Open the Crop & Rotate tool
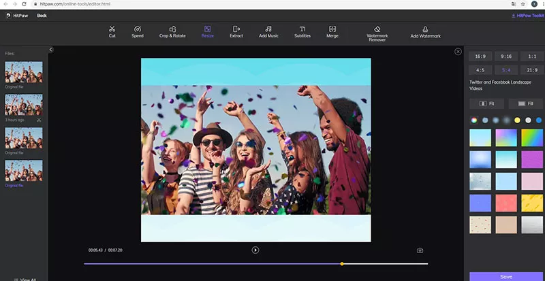This screenshot has width=545, height=281. point(172,31)
